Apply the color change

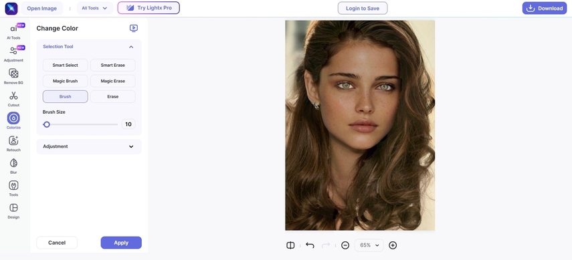121,243
